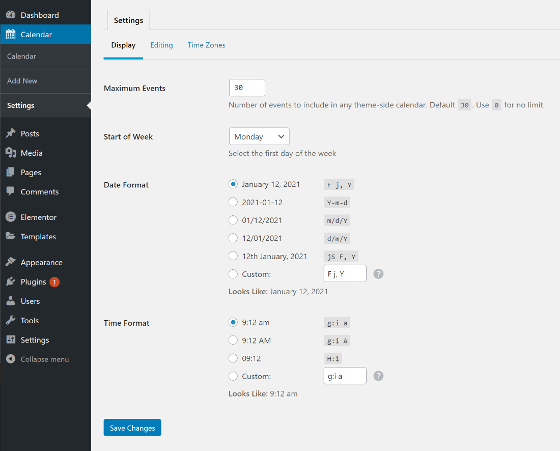Click help icon beside Date Format custom field
Image resolution: width=560 pixels, height=451 pixels.
pyautogui.click(x=378, y=274)
